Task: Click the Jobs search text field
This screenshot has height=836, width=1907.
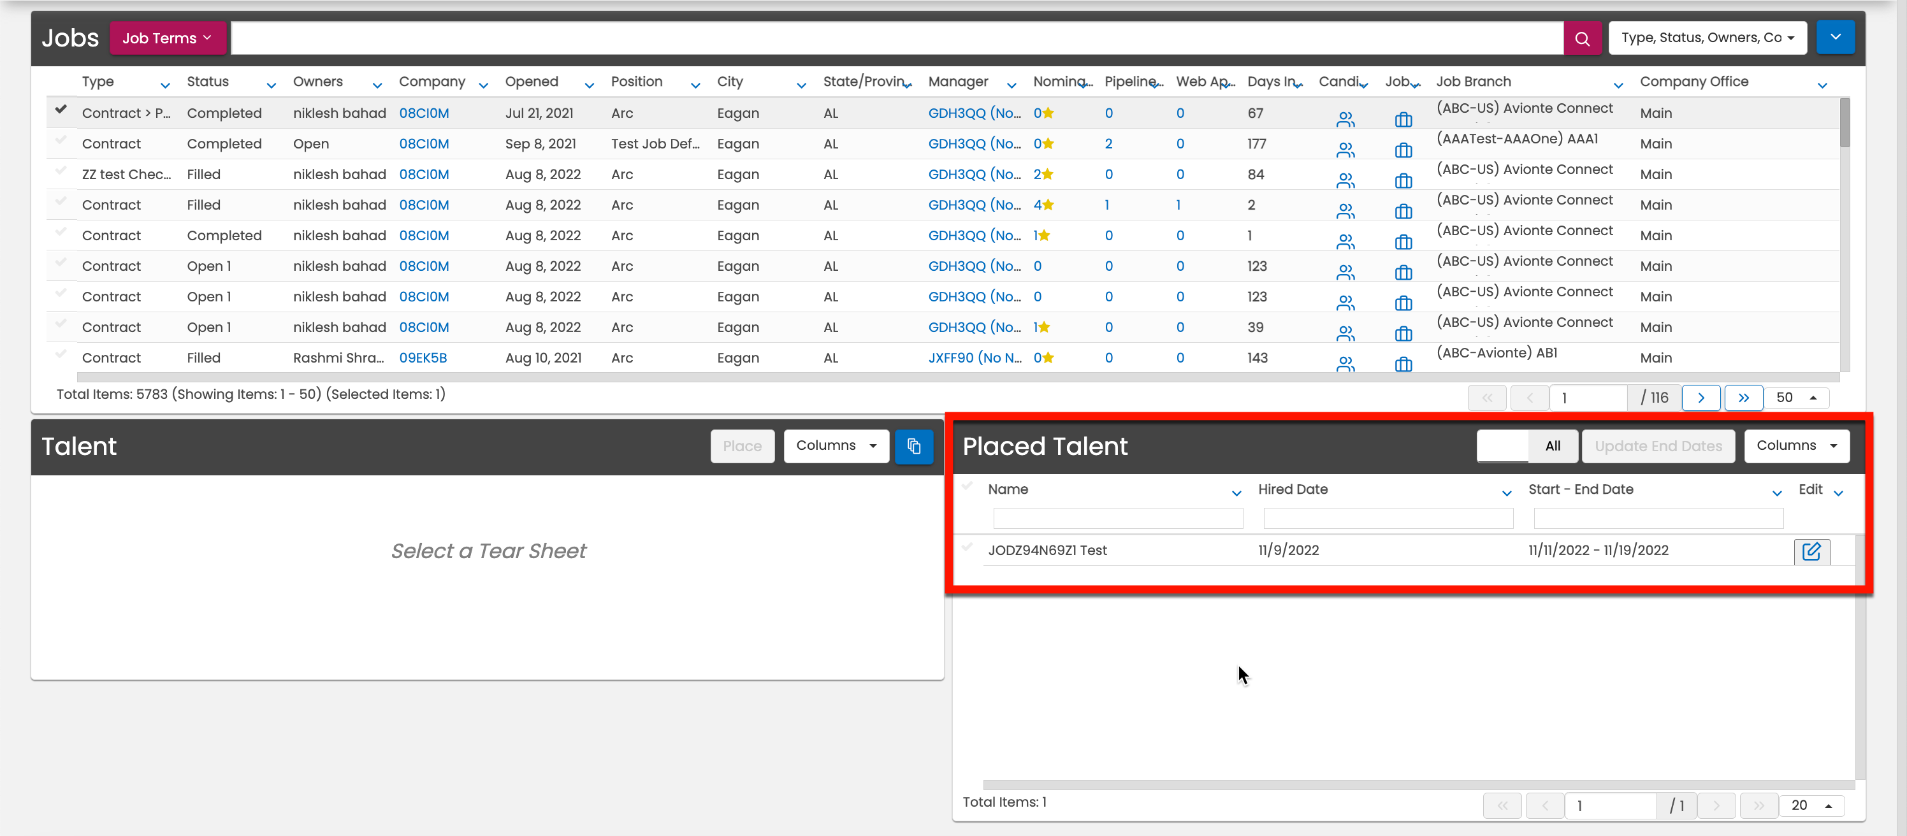Action: point(897,38)
